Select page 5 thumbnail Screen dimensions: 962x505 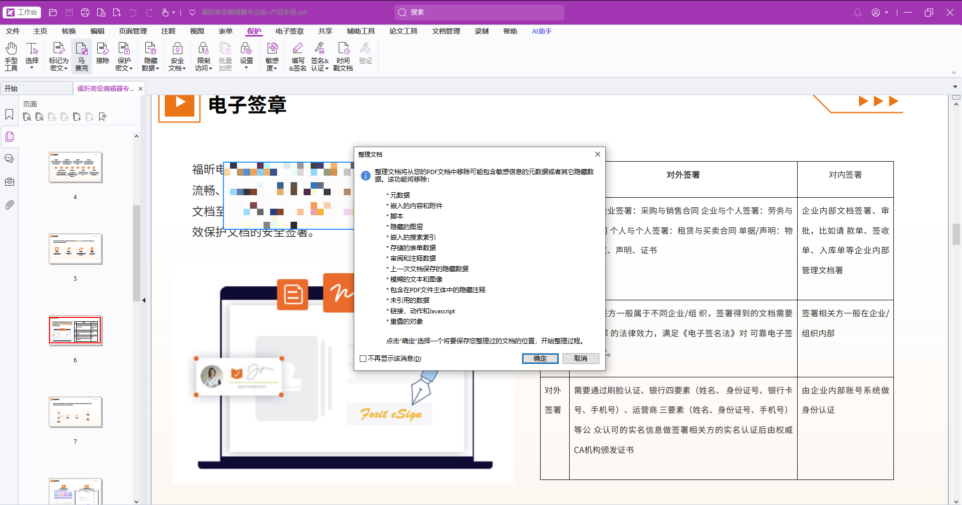pos(76,249)
